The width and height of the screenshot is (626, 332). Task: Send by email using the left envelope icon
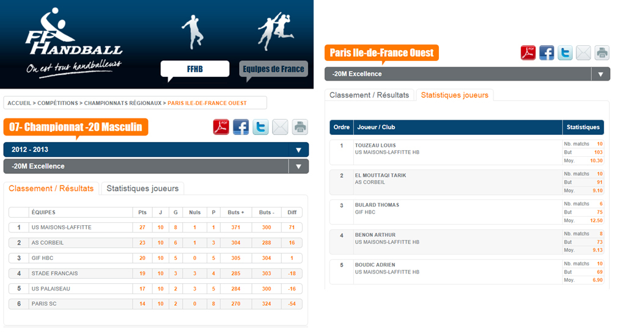(280, 127)
